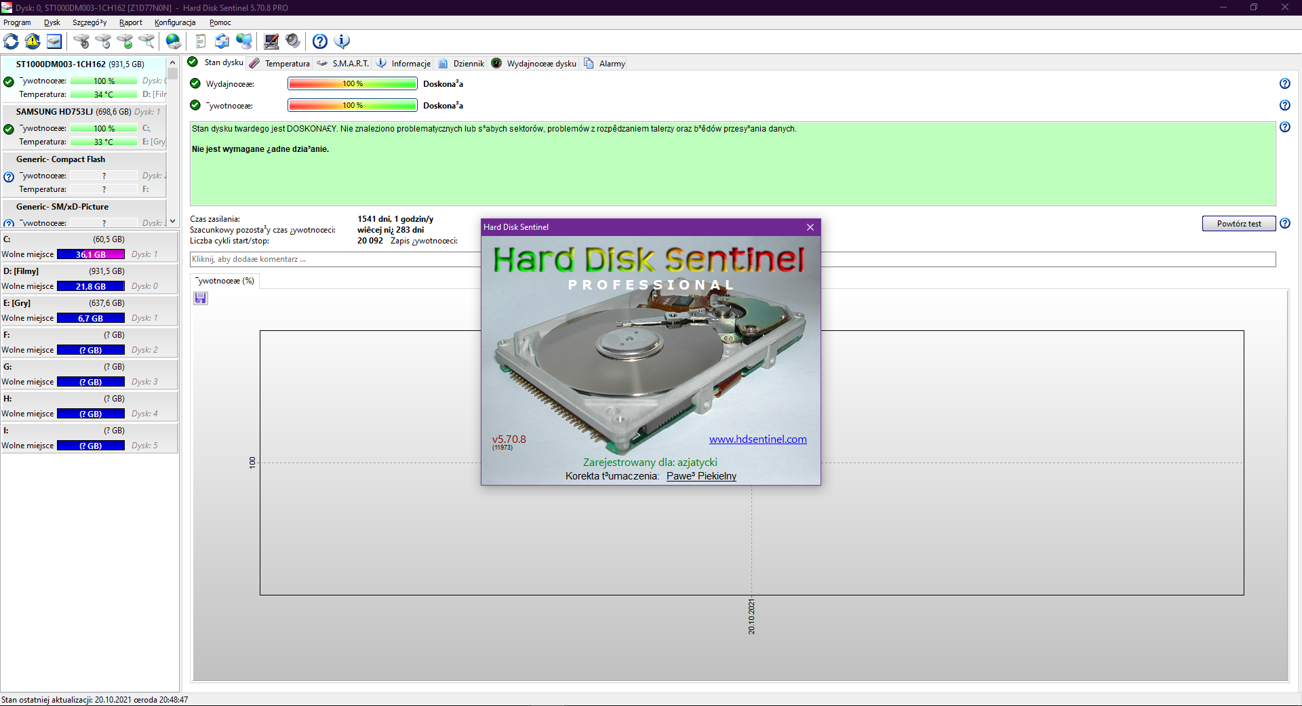Click the Zapis żywotności label
Image resolution: width=1302 pixels, height=706 pixels.
(x=424, y=241)
